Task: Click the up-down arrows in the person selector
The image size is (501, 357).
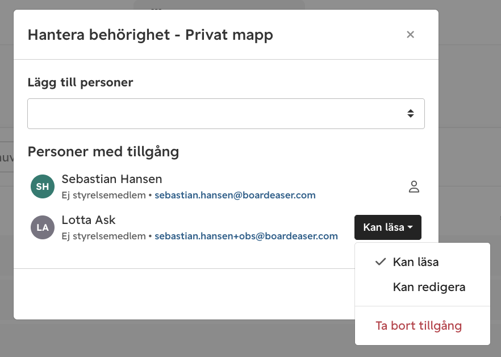Action: click(x=411, y=114)
